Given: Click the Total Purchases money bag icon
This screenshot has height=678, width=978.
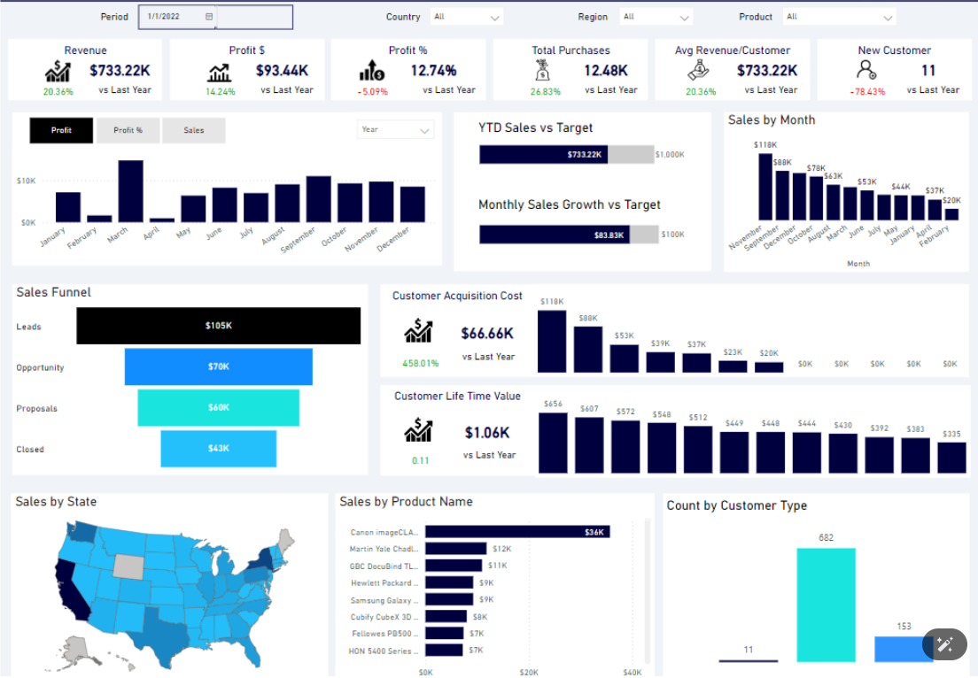Looking at the screenshot, I should [543, 71].
